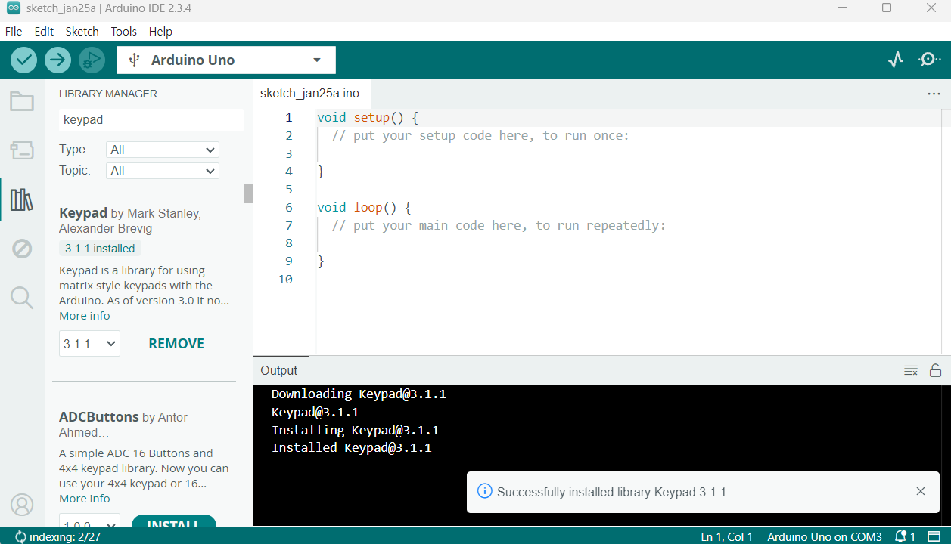Viewport: 951px width, 544px height.
Task: Click the info icon in the notification
Action: (x=485, y=491)
